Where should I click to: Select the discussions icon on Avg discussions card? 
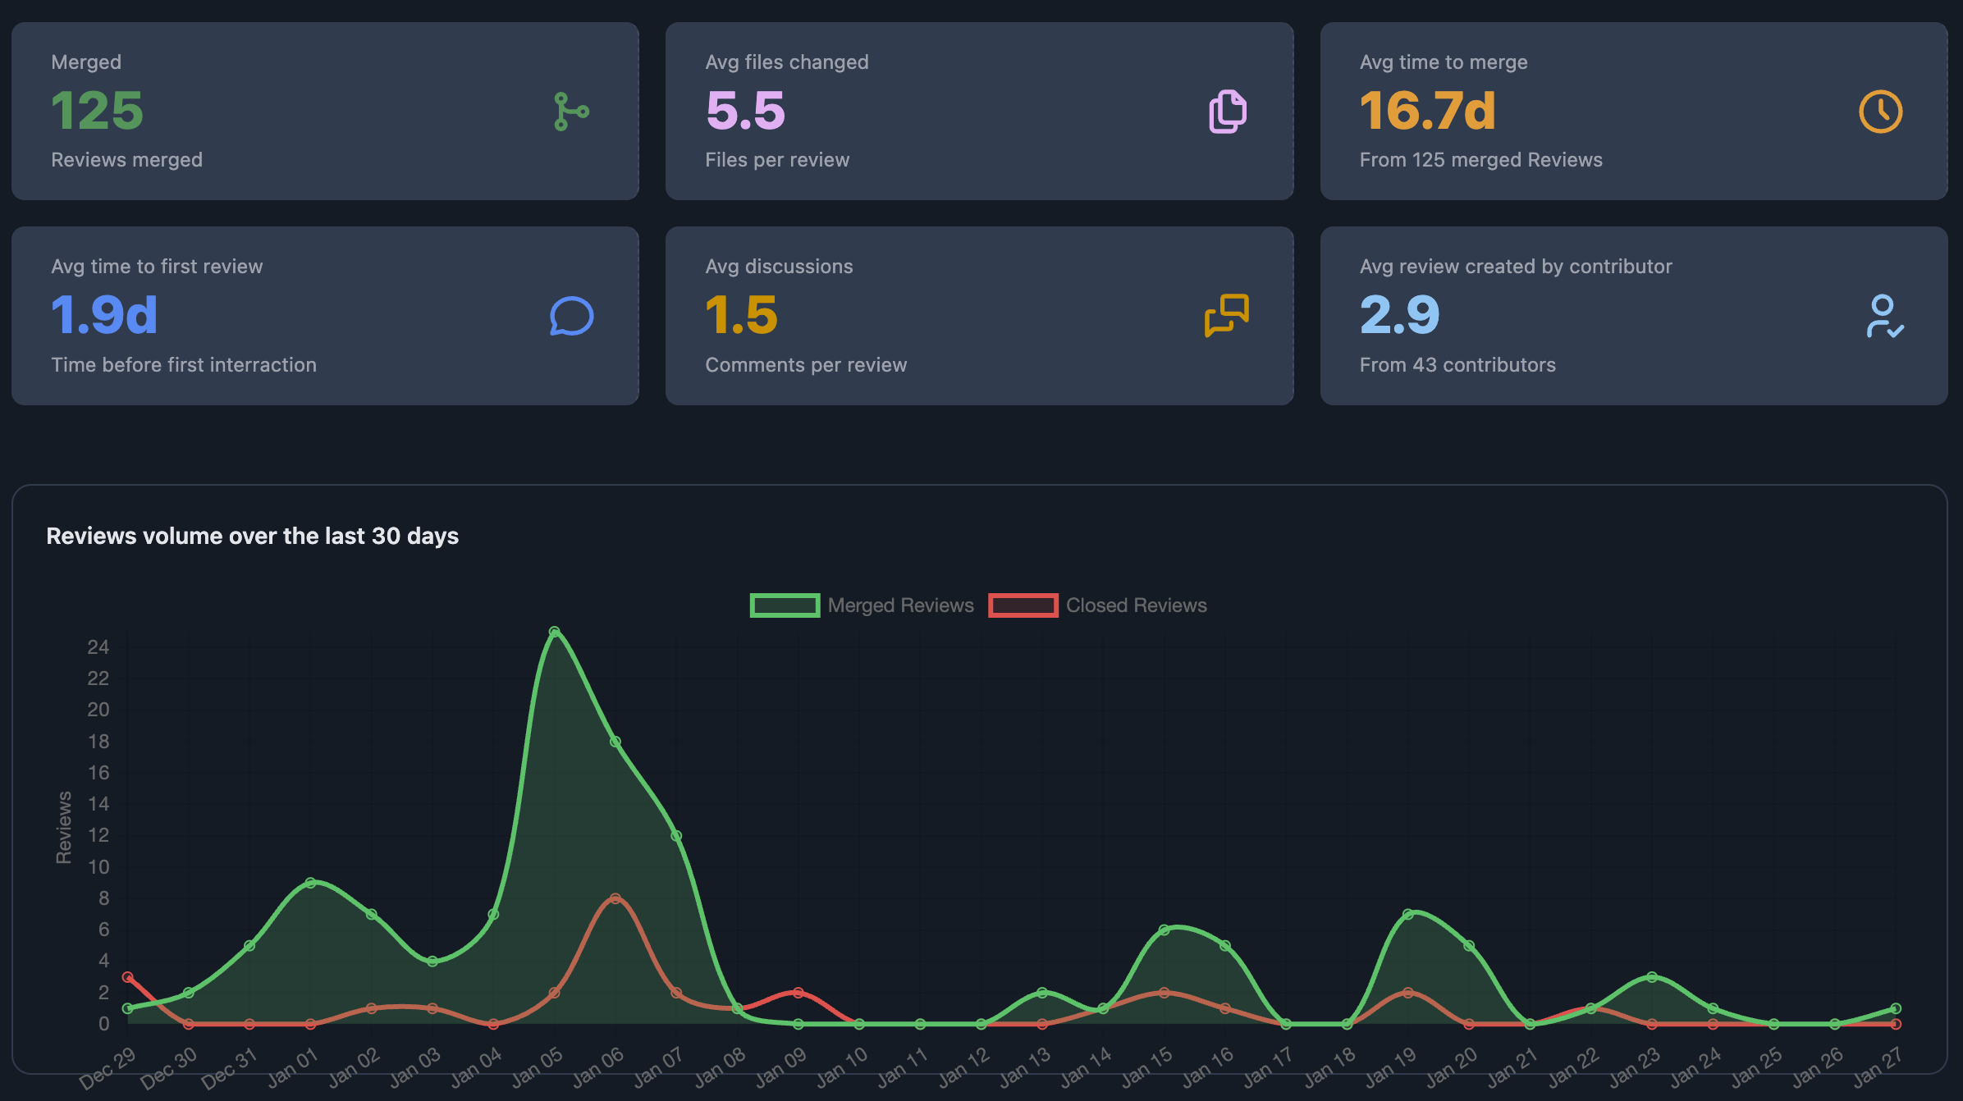[1226, 316]
